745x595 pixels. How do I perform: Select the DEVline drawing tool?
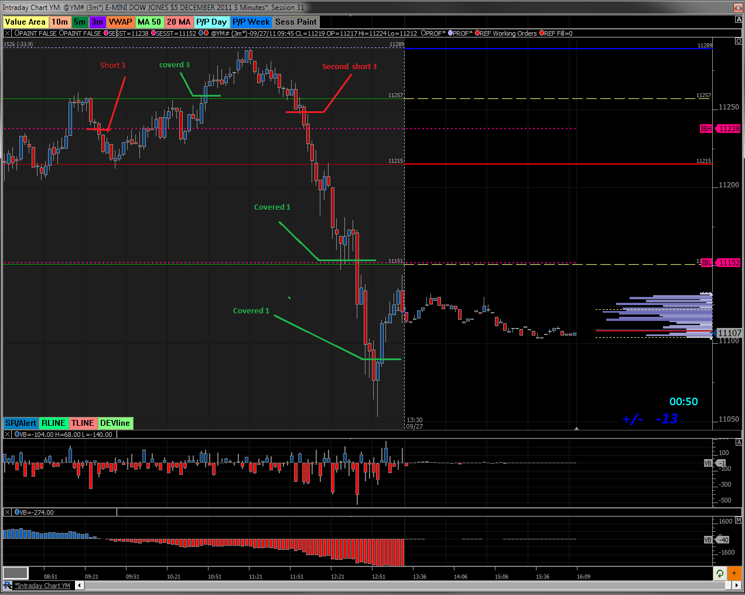pos(115,423)
